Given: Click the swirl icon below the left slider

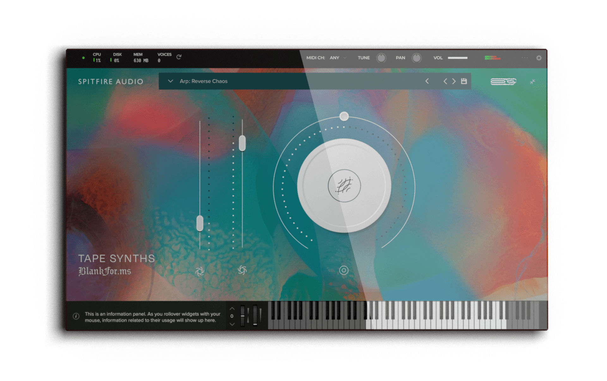Looking at the screenshot, I should [x=200, y=271].
